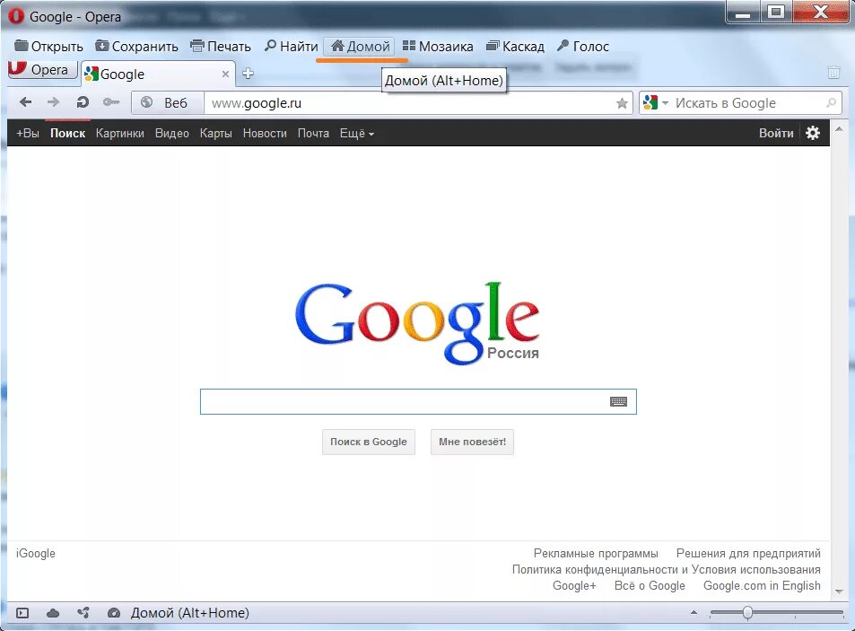Open Рекламные программы link
The width and height of the screenshot is (855, 631).
tap(596, 554)
